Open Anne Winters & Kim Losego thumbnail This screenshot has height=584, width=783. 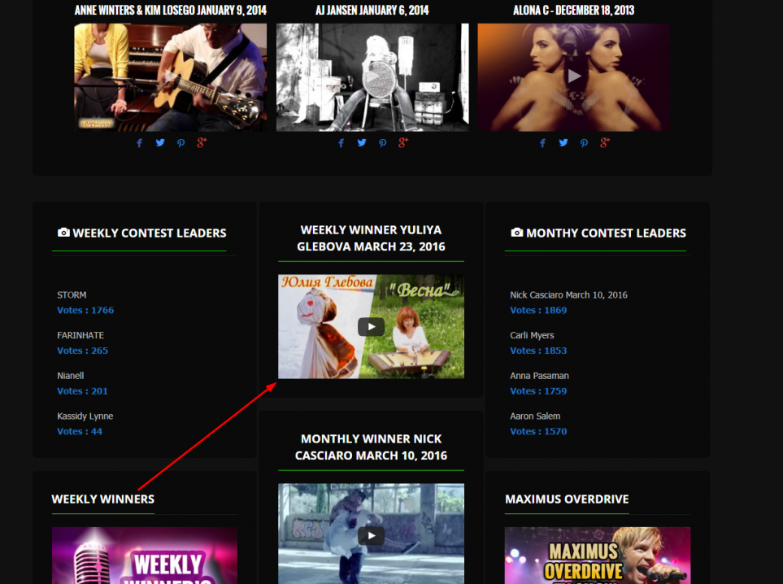170,77
